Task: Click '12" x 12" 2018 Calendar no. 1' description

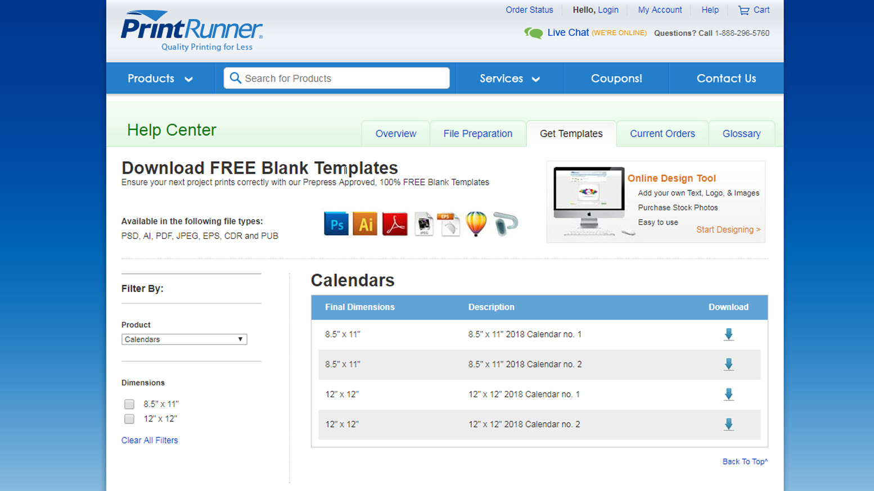Action: click(x=524, y=394)
